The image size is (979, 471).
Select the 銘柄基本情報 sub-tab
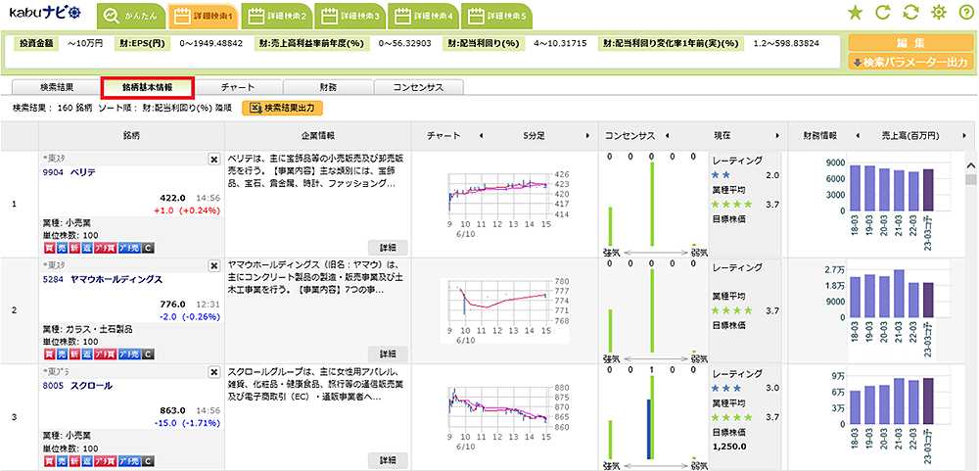point(148,87)
